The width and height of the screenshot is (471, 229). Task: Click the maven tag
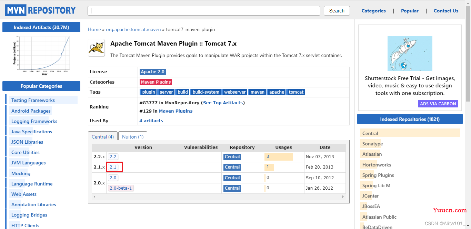258,92
